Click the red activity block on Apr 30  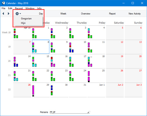(x=15, y=32)
